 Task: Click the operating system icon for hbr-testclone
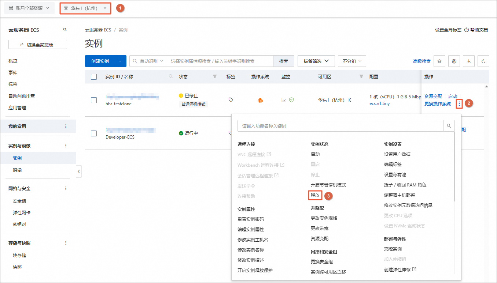[260, 100]
